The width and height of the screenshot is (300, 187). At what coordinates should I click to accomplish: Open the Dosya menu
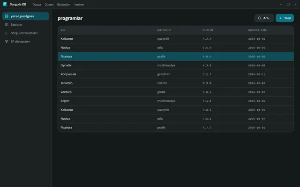[37, 4]
